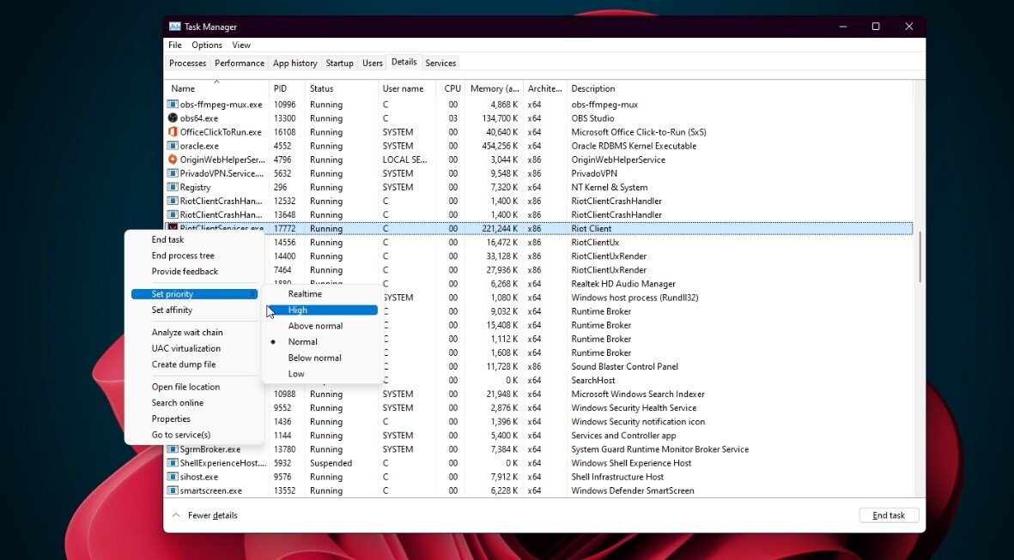Screen dimensions: 1014x560
Task: Sort by the Memory column header
Action: tap(494, 88)
